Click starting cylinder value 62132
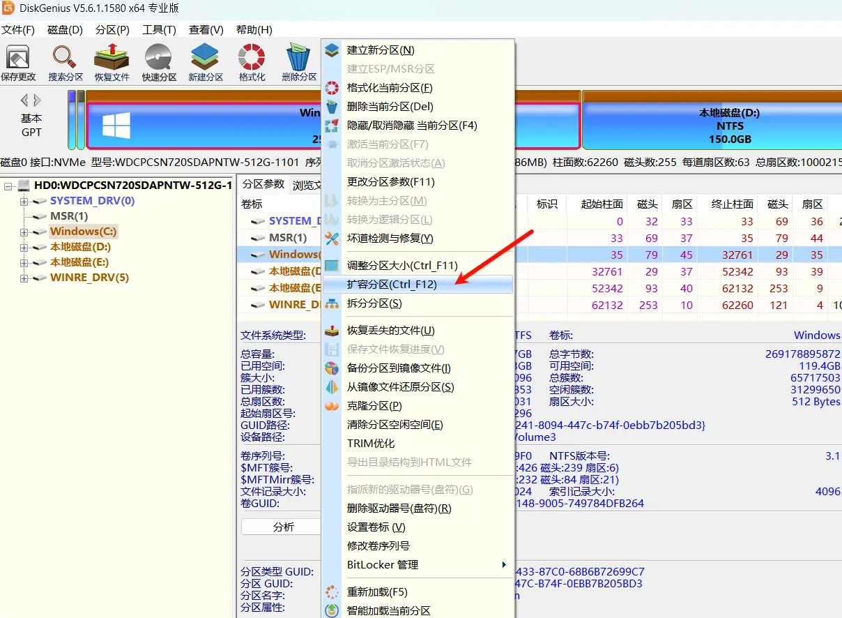Screen dimensions: 842x618 click(606, 305)
